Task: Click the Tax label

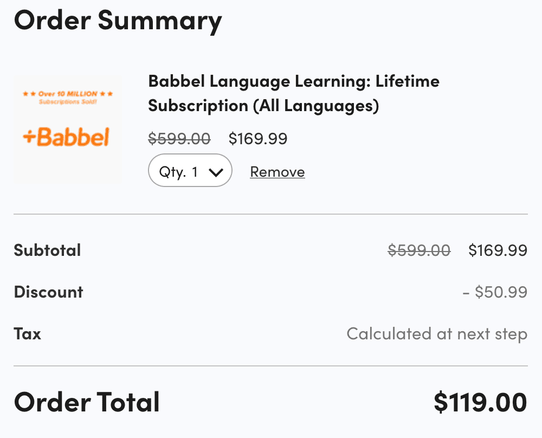Action: tap(28, 333)
